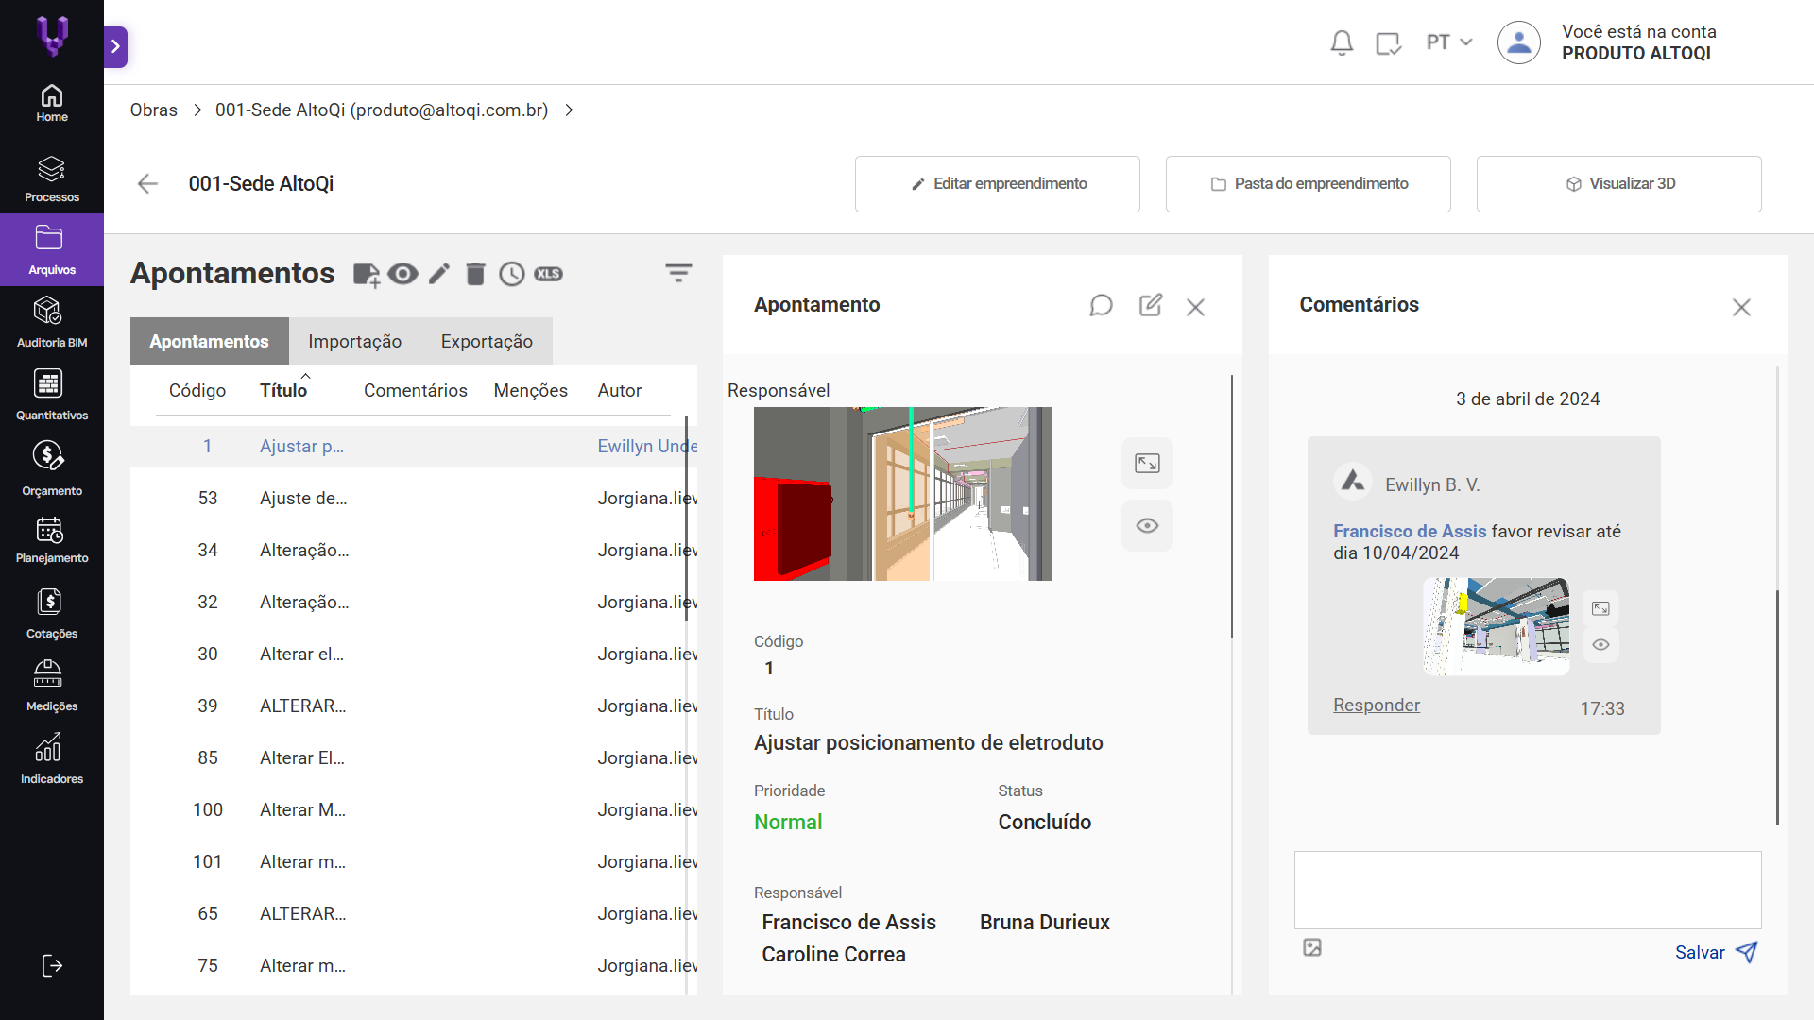Screen dimensions: 1814x1020
Task: Toggle eye icon in Apontamentos toolbar
Action: tap(402, 274)
